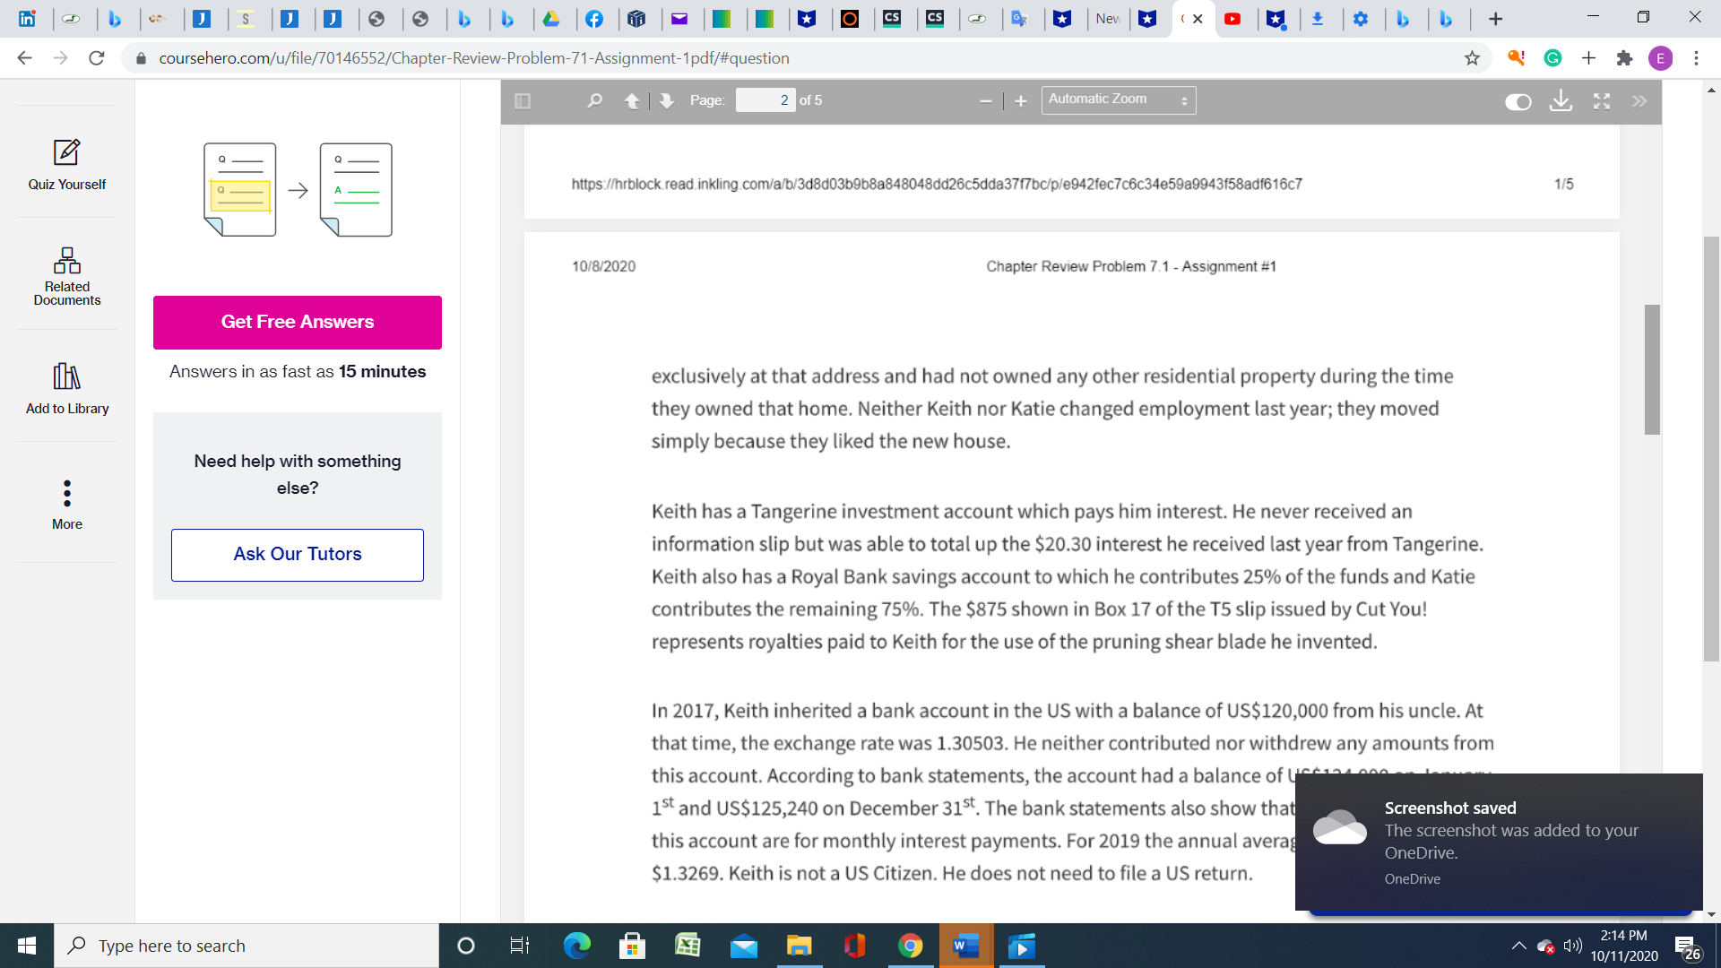Screen dimensions: 1721x968
Task: Open Microsoft Word from the taskbar
Action: coord(964,945)
